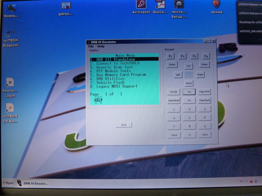Click the Page Back button
This screenshot has height=196, width=262.
point(205,100)
